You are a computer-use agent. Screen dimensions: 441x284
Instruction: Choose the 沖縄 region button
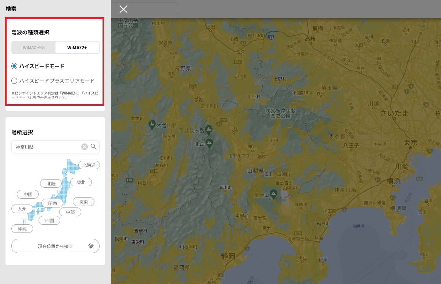[x=22, y=228]
